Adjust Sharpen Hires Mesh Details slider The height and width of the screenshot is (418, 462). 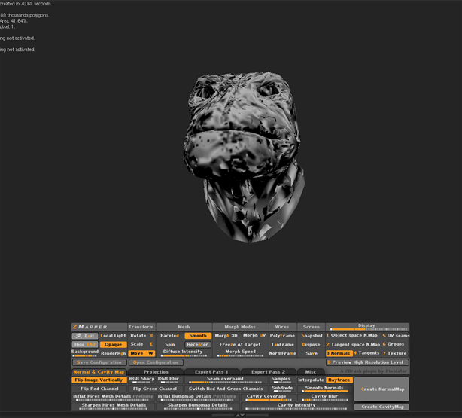point(113,406)
